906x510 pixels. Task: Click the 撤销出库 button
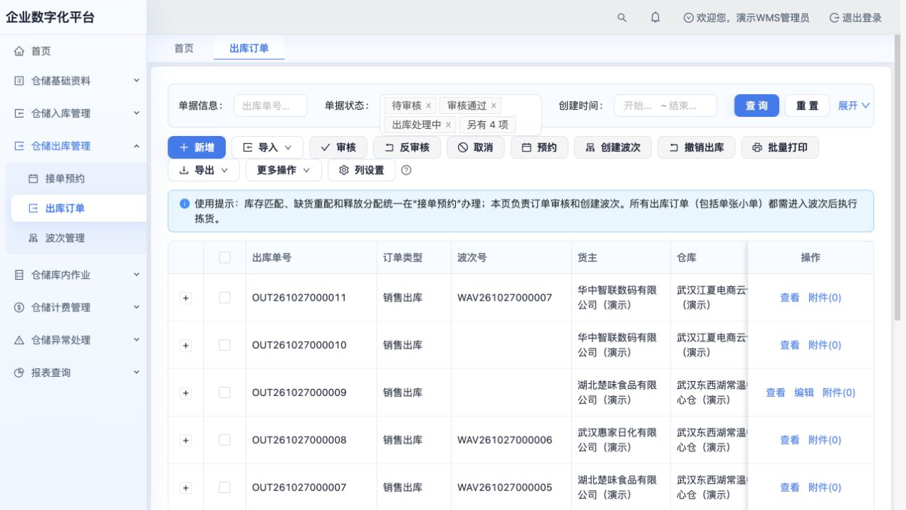click(696, 147)
